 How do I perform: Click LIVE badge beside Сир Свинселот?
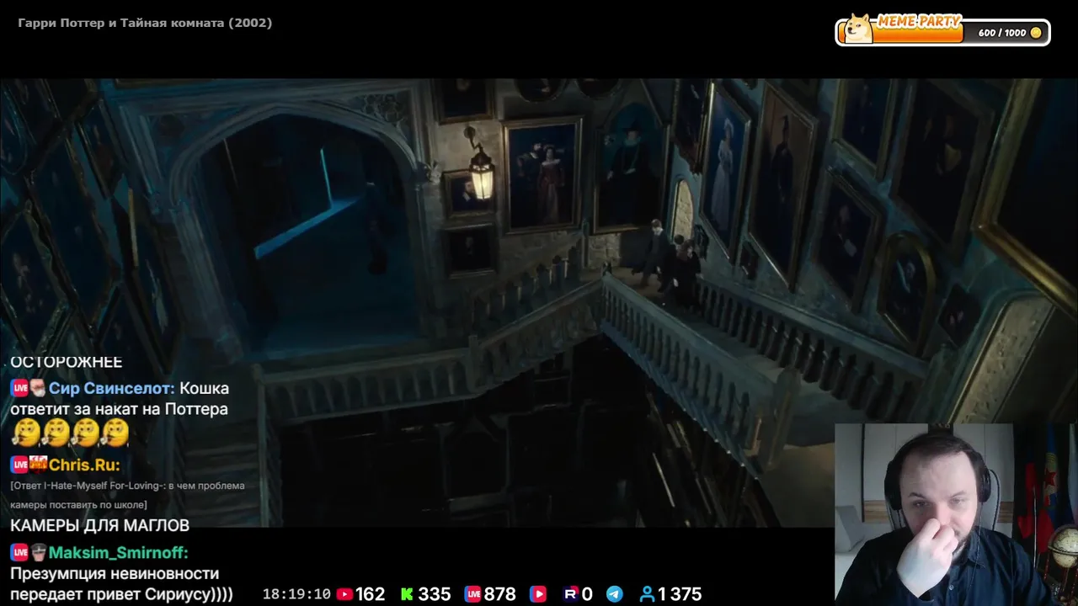[19, 389]
